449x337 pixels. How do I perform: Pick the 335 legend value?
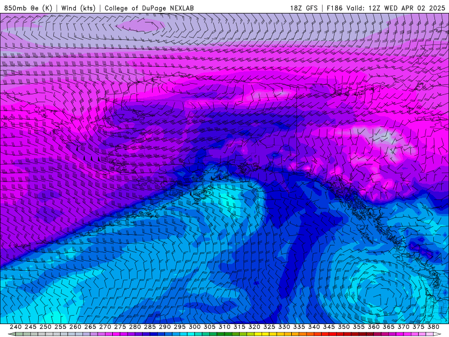coord(299,327)
